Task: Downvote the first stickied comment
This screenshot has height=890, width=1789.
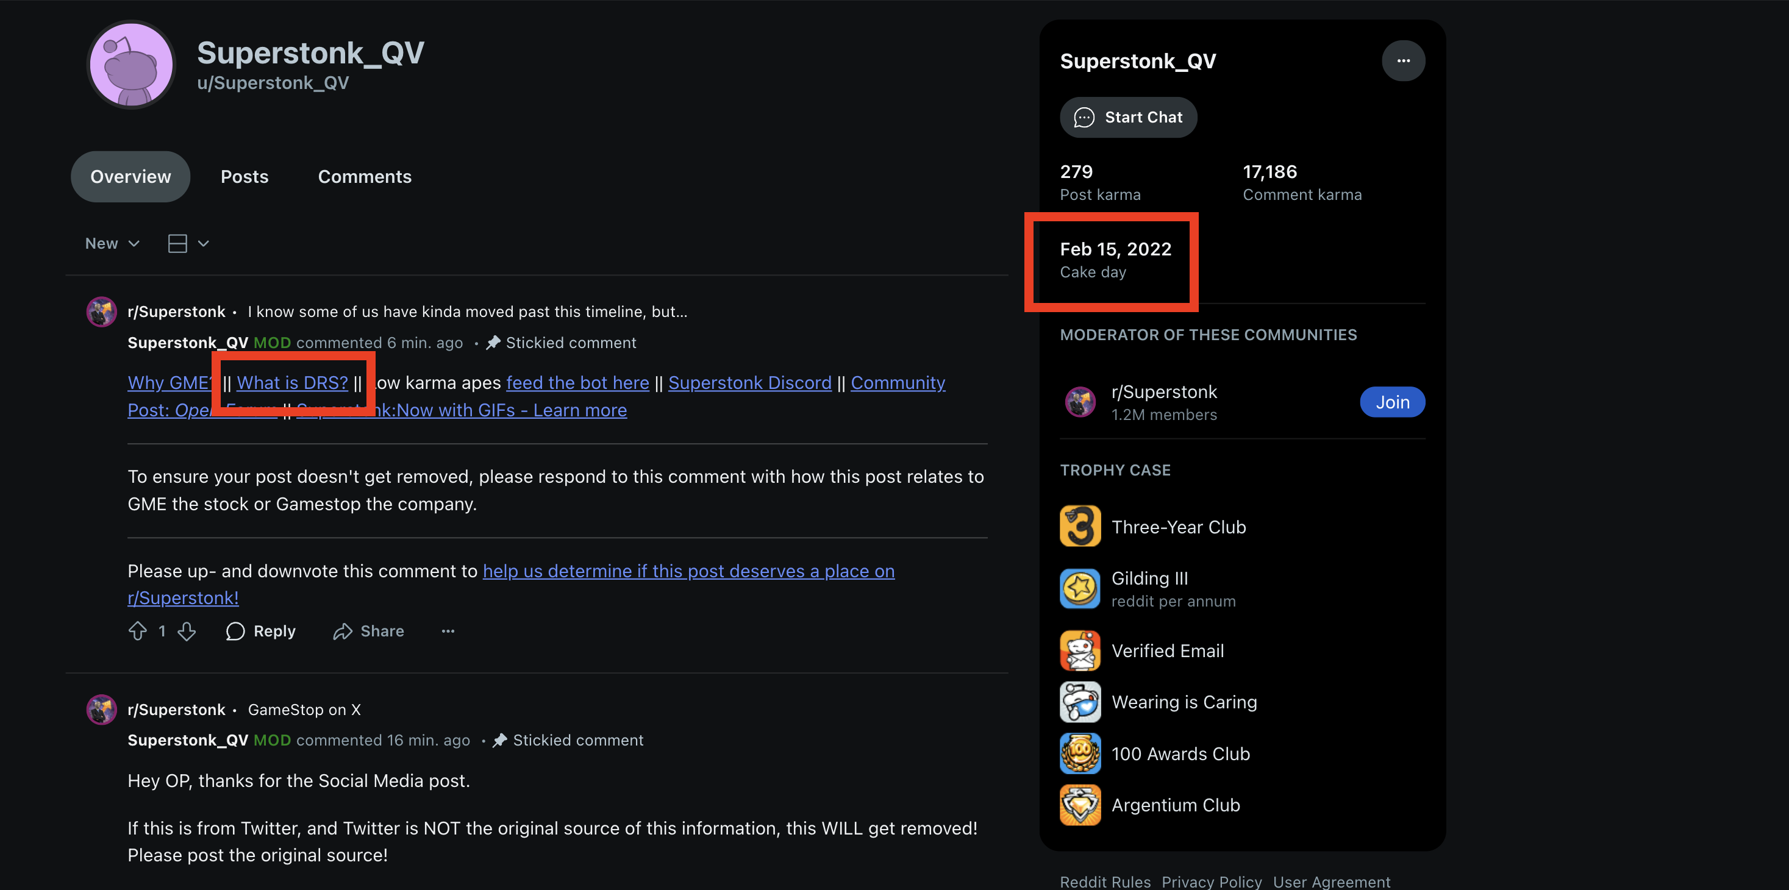Action: click(187, 631)
